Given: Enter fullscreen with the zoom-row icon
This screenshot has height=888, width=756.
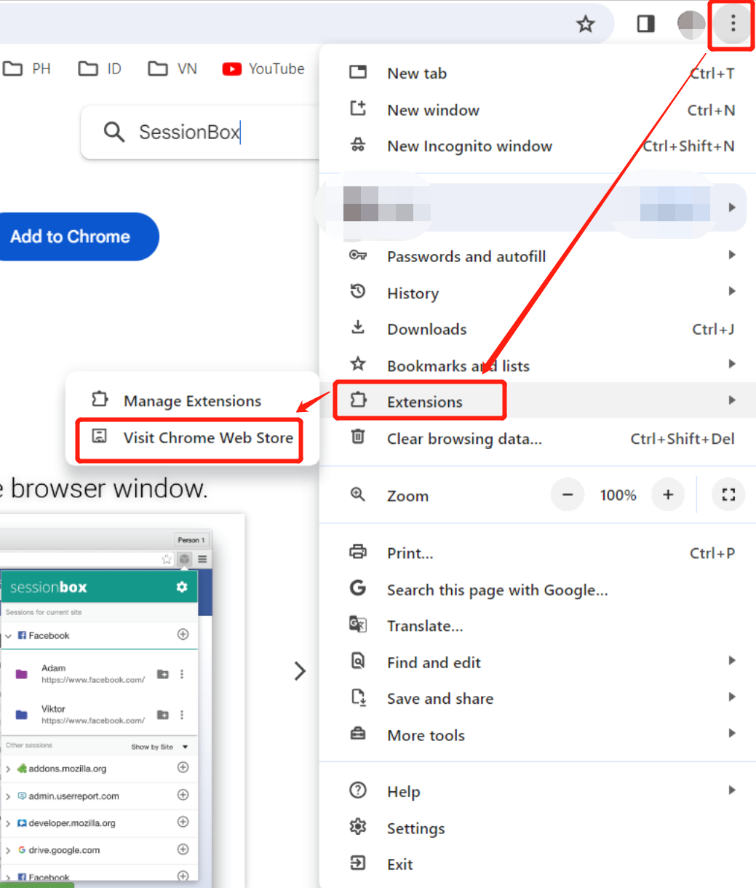Looking at the screenshot, I should point(728,495).
